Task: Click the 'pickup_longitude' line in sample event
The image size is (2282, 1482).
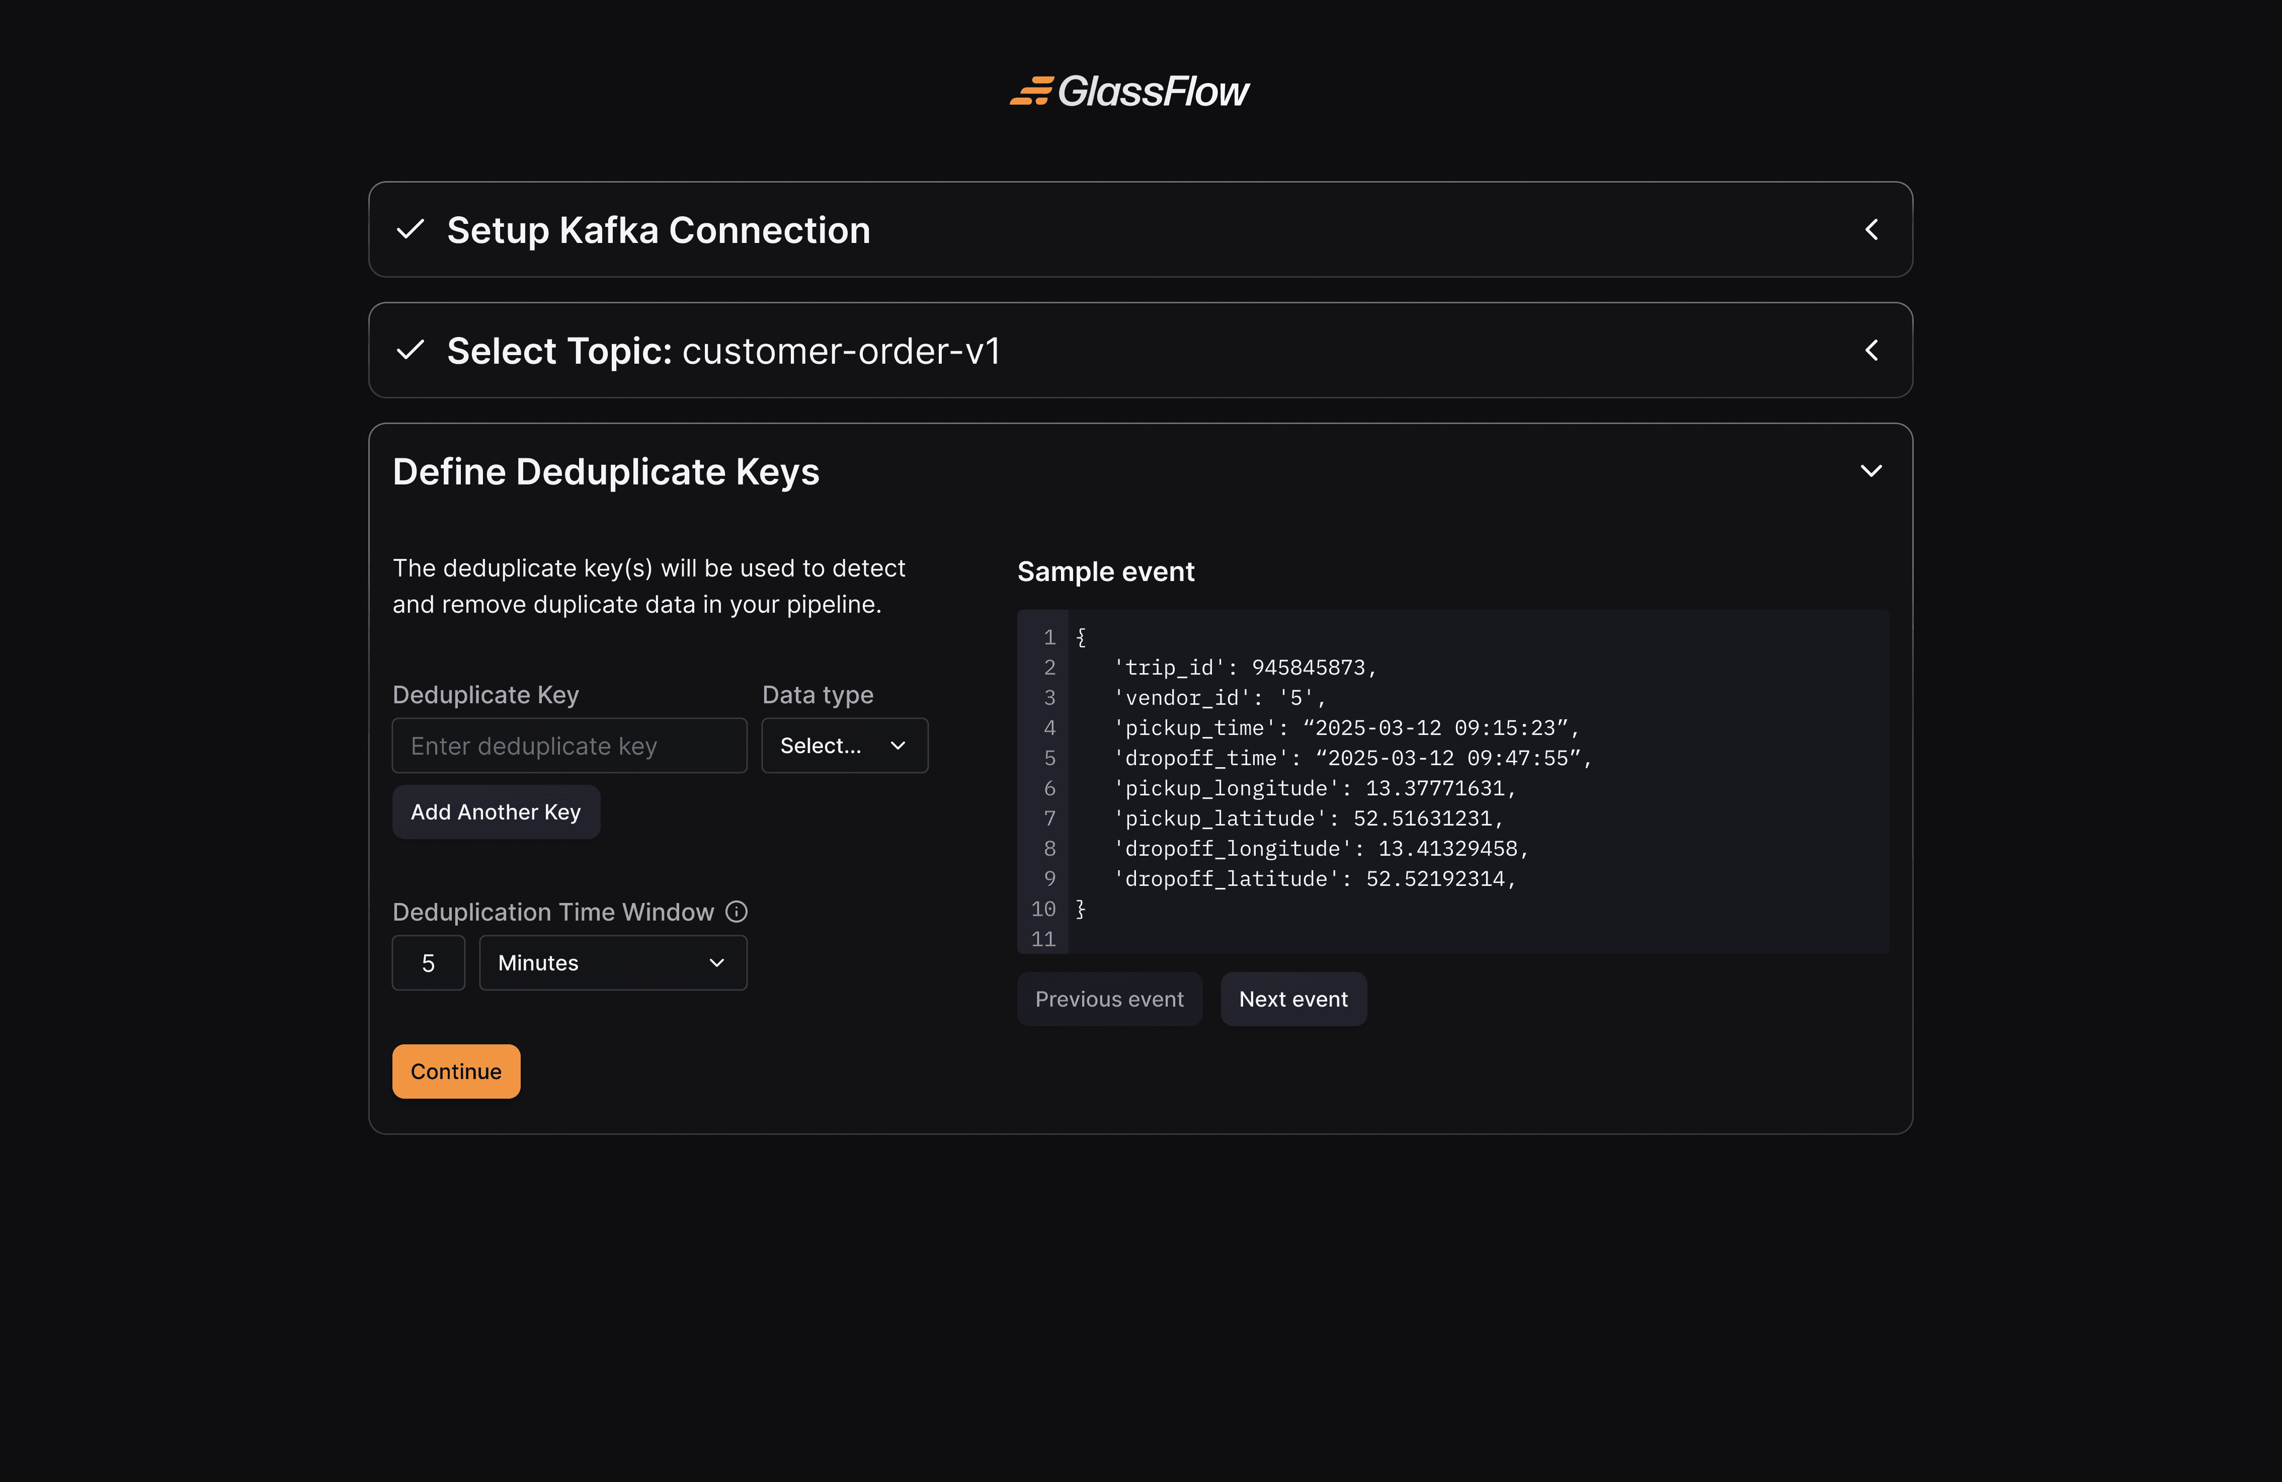Action: pyautogui.click(x=1315, y=788)
